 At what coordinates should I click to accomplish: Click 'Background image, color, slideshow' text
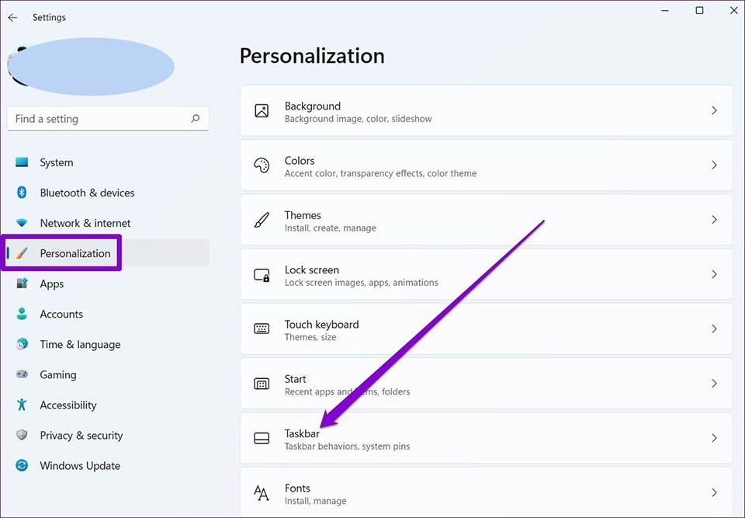tap(359, 119)
